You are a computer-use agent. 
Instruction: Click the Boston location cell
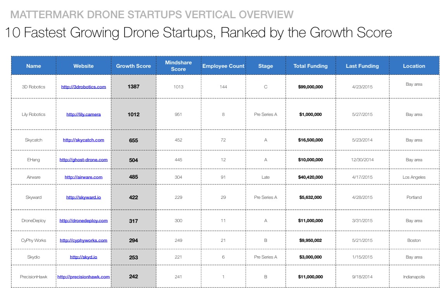click(x=414, y=240)
